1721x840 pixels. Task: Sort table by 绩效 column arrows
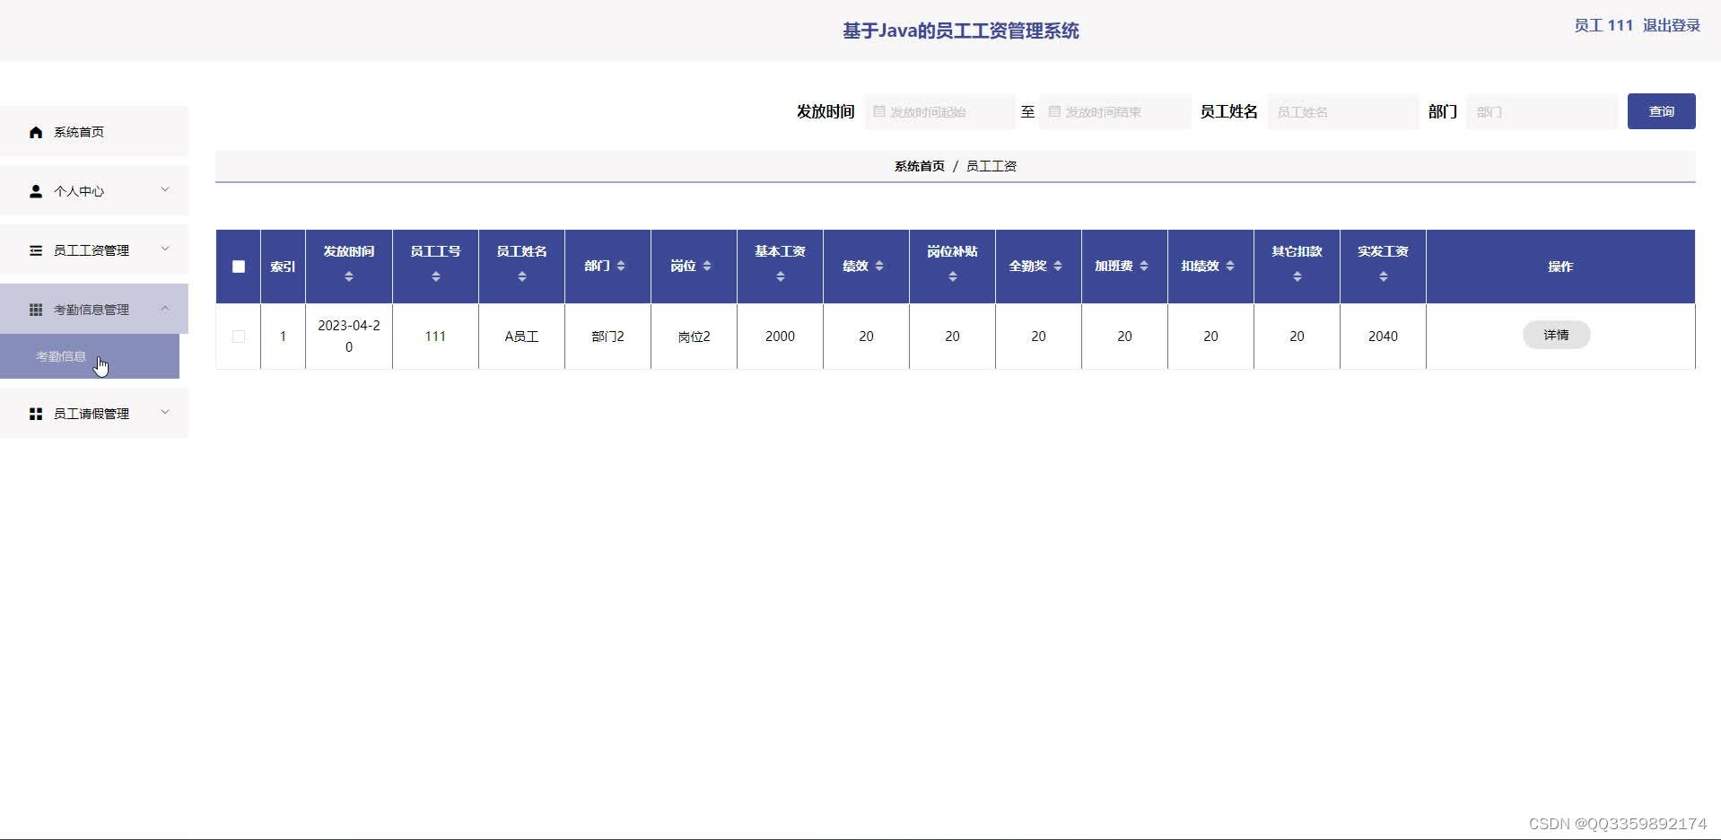pyautogui.click(x=879, y=266)
